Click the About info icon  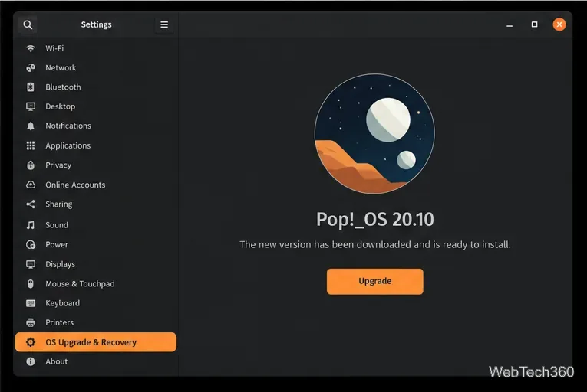31,361
